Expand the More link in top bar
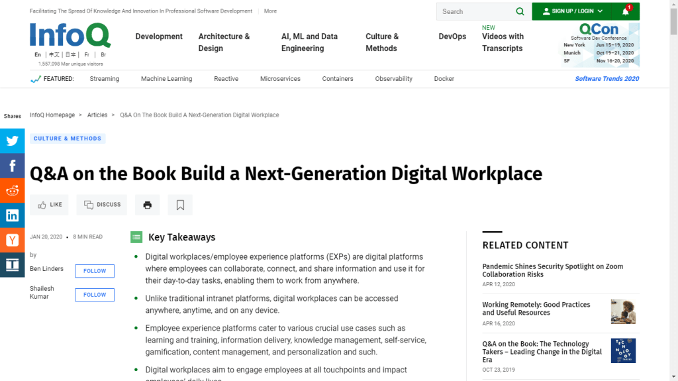The height and width of the screenshot is (381, 678). tap(270, 11)
